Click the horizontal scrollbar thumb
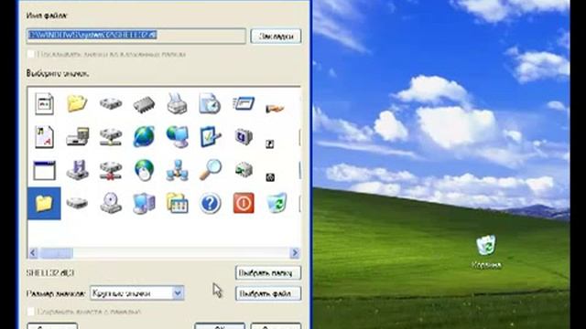Image resolution: width=586 pixels, height=329 pixels. tap(57, 253)
